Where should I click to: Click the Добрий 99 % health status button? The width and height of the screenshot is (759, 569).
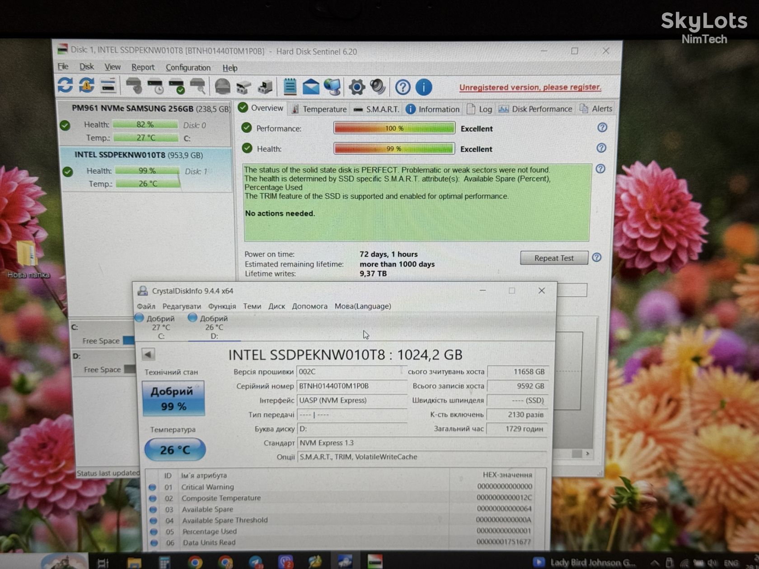(x=173, y=398)
